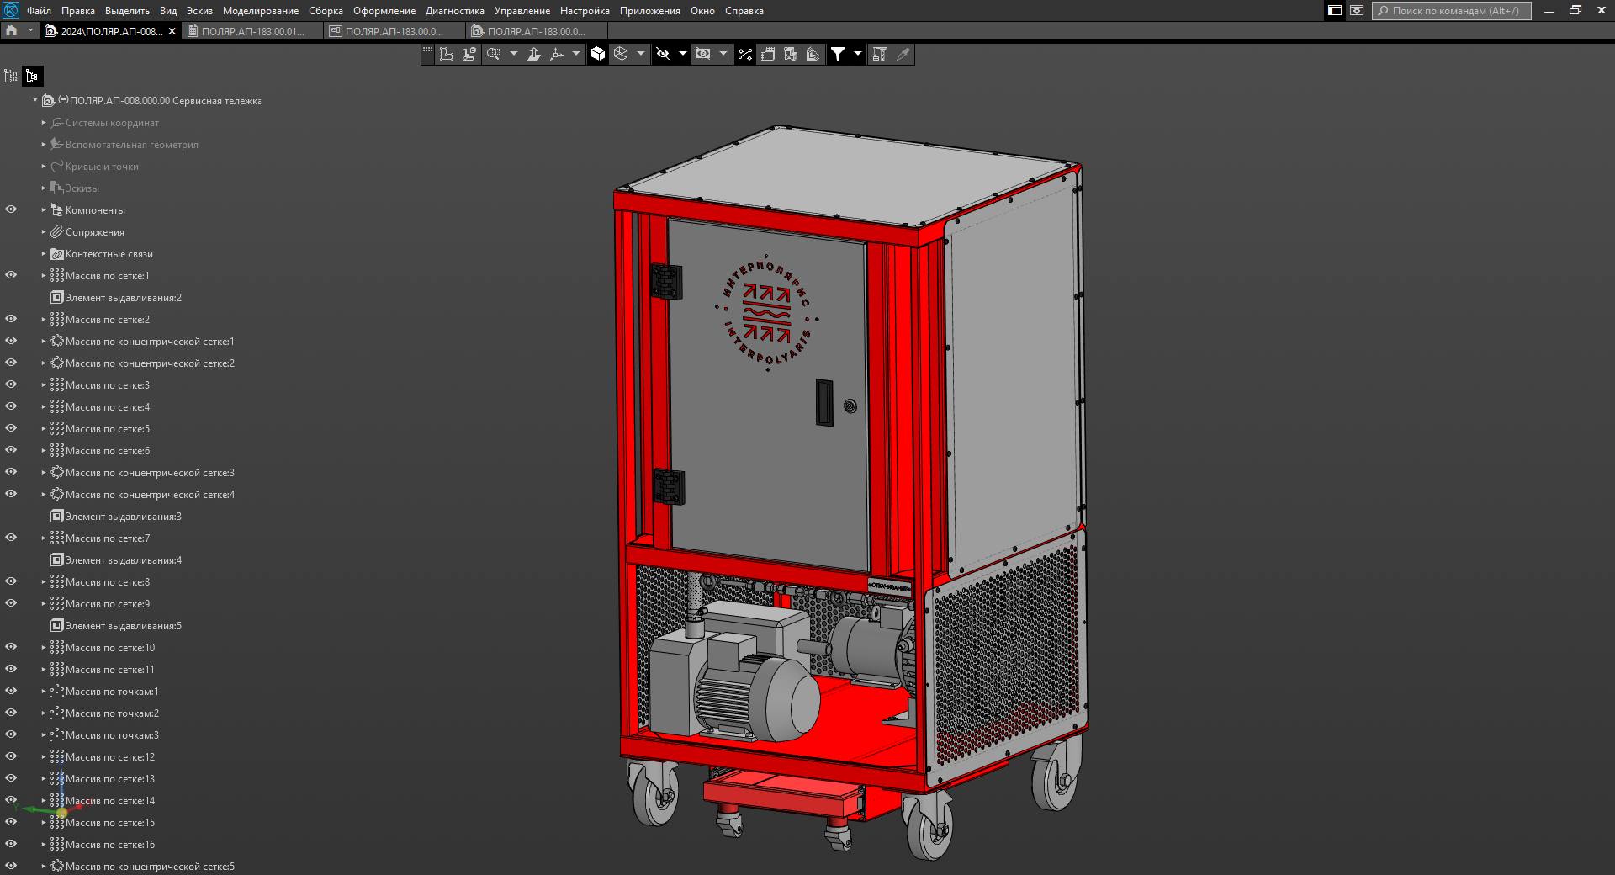Click the zoom magnifier icon in toolbar
The image size is (1615, 875).
[494, 54]
